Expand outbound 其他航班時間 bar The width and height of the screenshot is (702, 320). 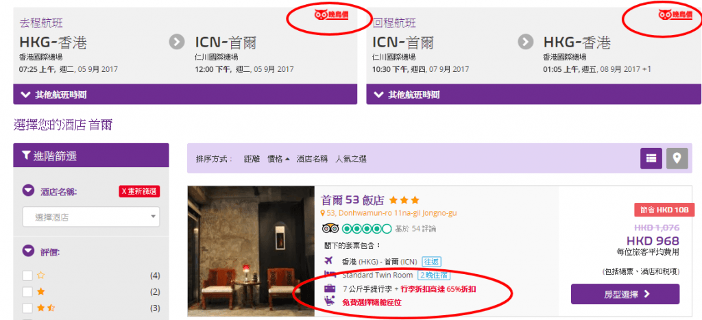[185, 95]
